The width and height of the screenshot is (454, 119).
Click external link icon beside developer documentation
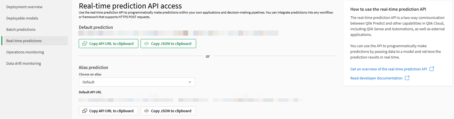pyautogui.click(x=407, y=78)
